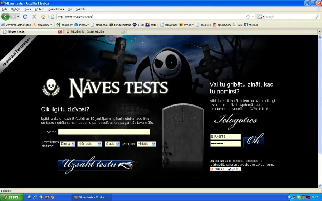The height and width of the screenshot is (201, 322).
Task: Open the Windows start menu
Action: [12, 197]
